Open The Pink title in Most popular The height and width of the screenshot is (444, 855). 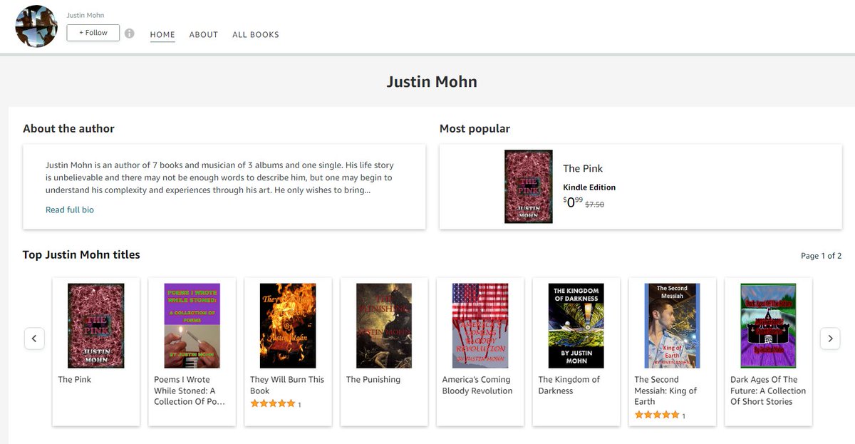(x=582, y=168)
